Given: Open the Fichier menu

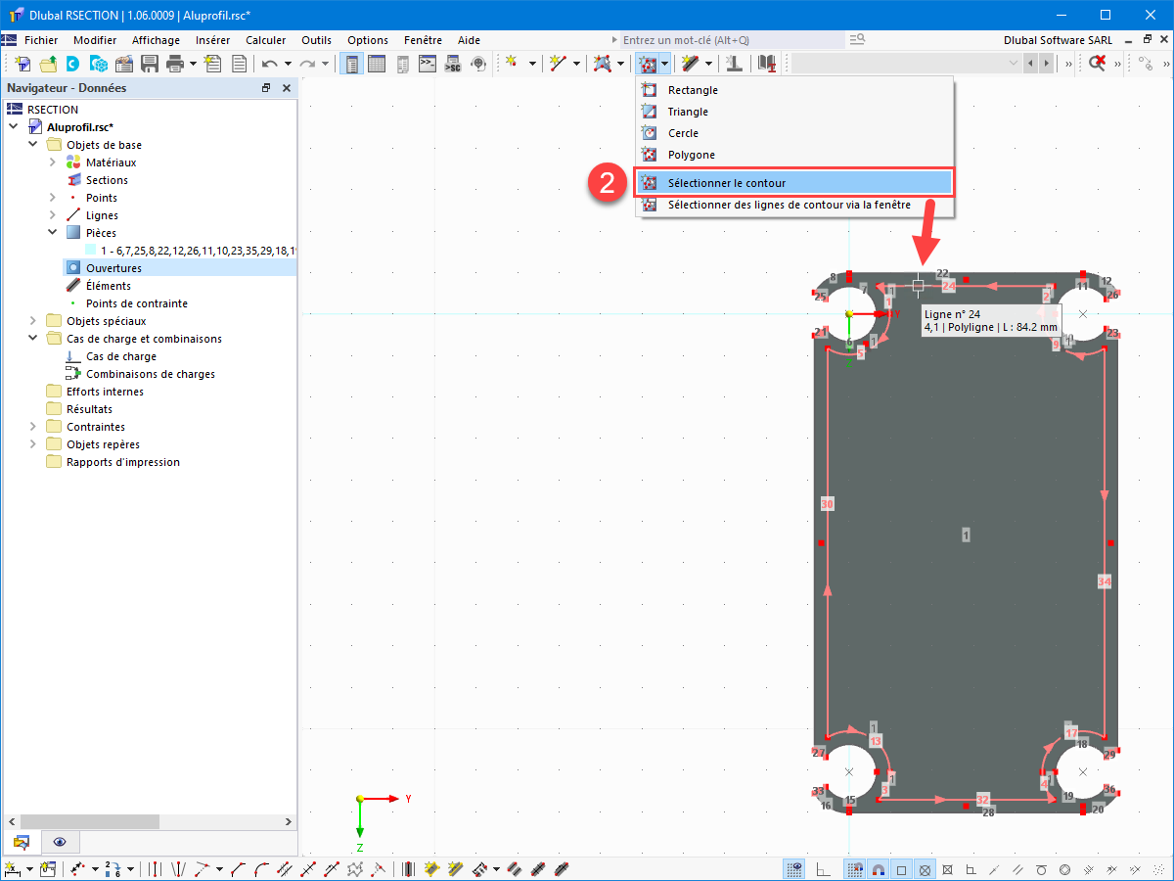Looking at the screenshot, I should click(x=41, y=40).
